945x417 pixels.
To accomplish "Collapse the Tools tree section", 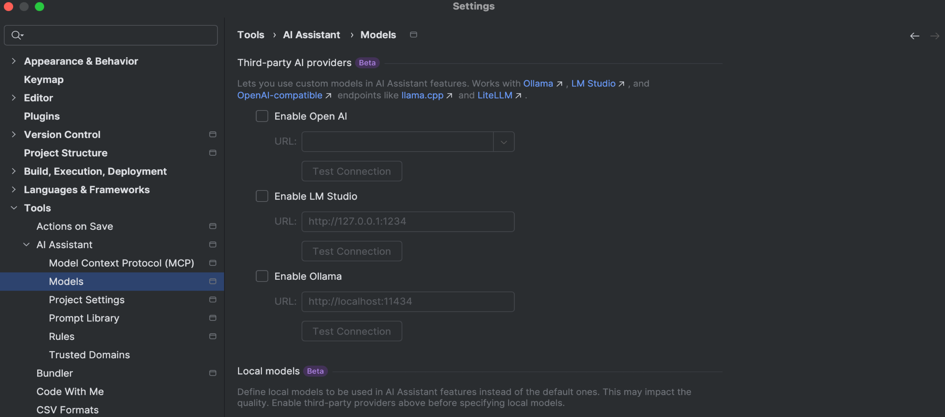I will click(14, 208).
